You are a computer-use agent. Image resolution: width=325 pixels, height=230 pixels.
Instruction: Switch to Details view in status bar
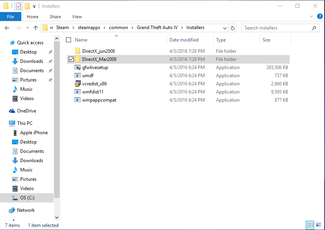(x=310, y=225)
